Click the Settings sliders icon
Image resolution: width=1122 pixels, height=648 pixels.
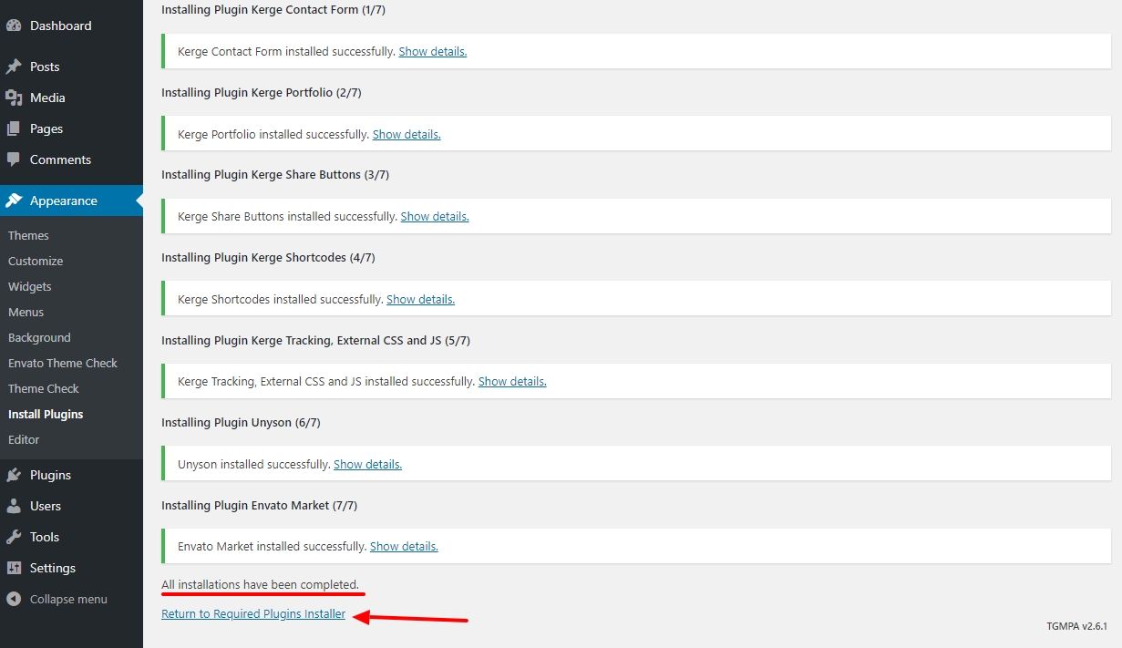14,568
